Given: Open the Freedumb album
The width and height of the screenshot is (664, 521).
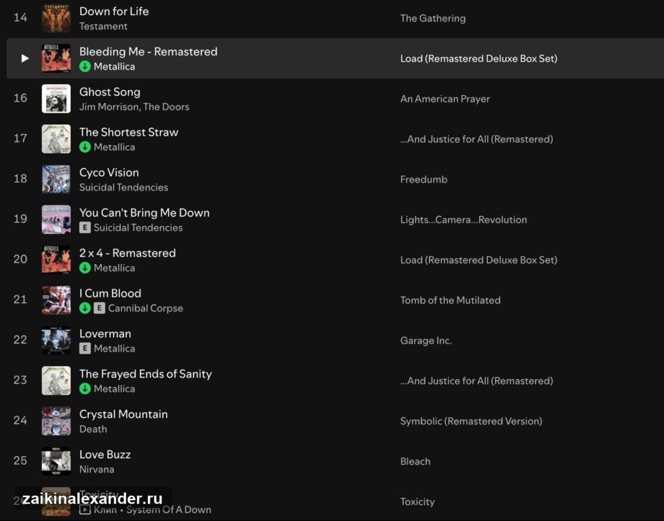Looking at the screenshot, I should [x=423, y=179].
